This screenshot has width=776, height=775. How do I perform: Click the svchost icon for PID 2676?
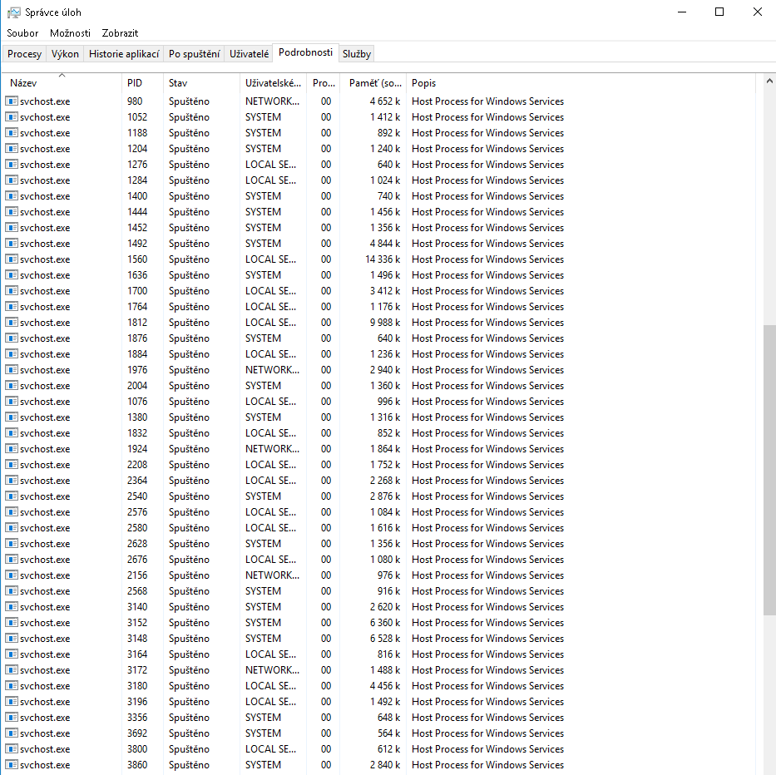(x=12, y=560)
